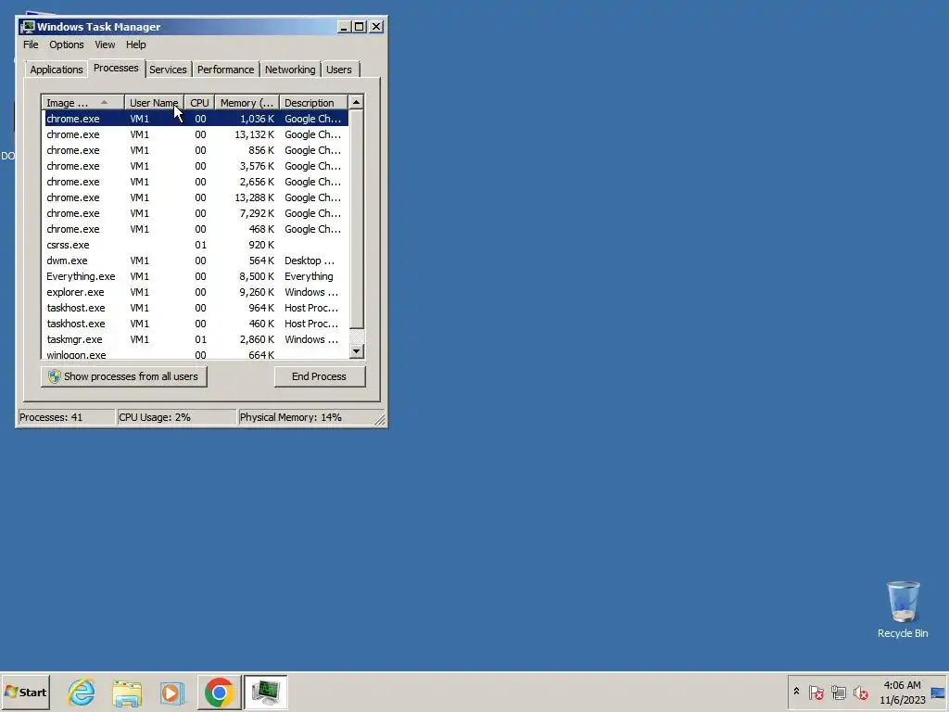Click CPU Usage: 2% in status bar
This screenshot has height=712, width=949.
(176, 417)
